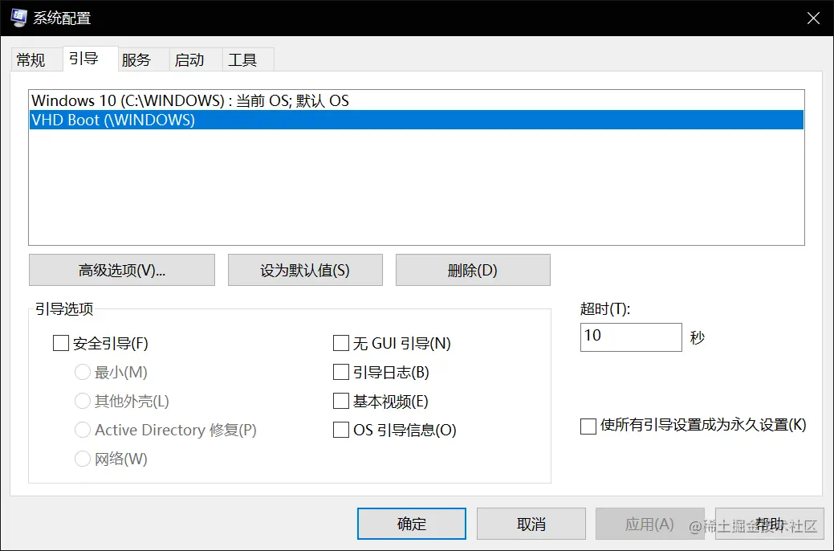Click 设为默认值(S) button
Viewport: 834px width, 551px height.
(305, 270)
